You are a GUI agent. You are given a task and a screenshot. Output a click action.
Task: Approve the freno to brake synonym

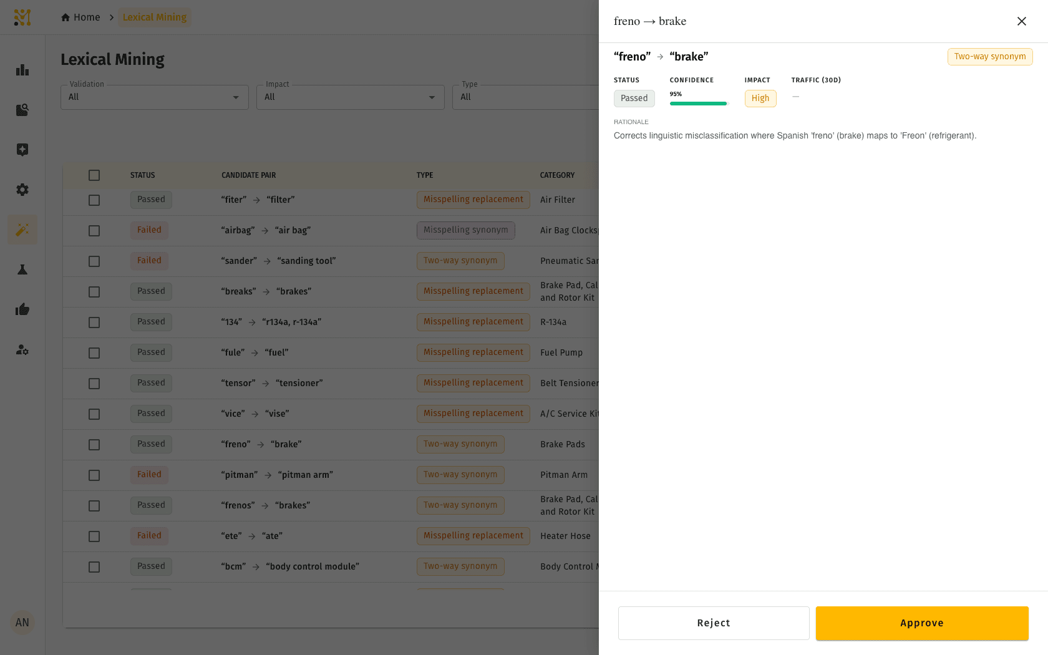922,623
